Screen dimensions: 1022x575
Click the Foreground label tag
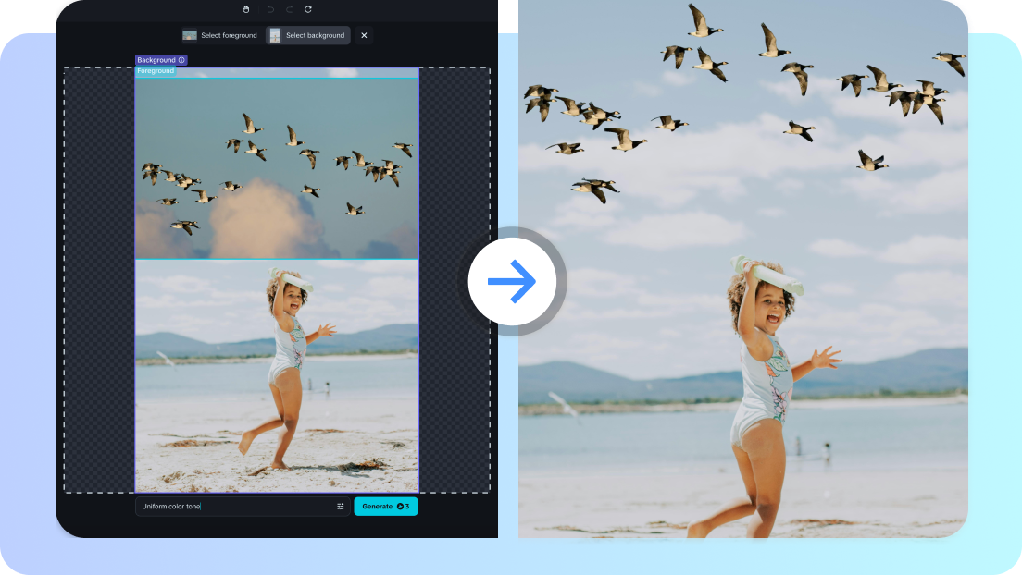[x=156, y=71]
